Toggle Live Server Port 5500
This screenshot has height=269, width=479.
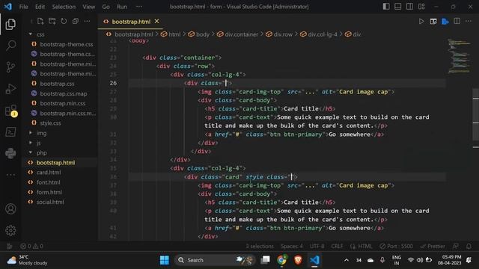point(396,246)
